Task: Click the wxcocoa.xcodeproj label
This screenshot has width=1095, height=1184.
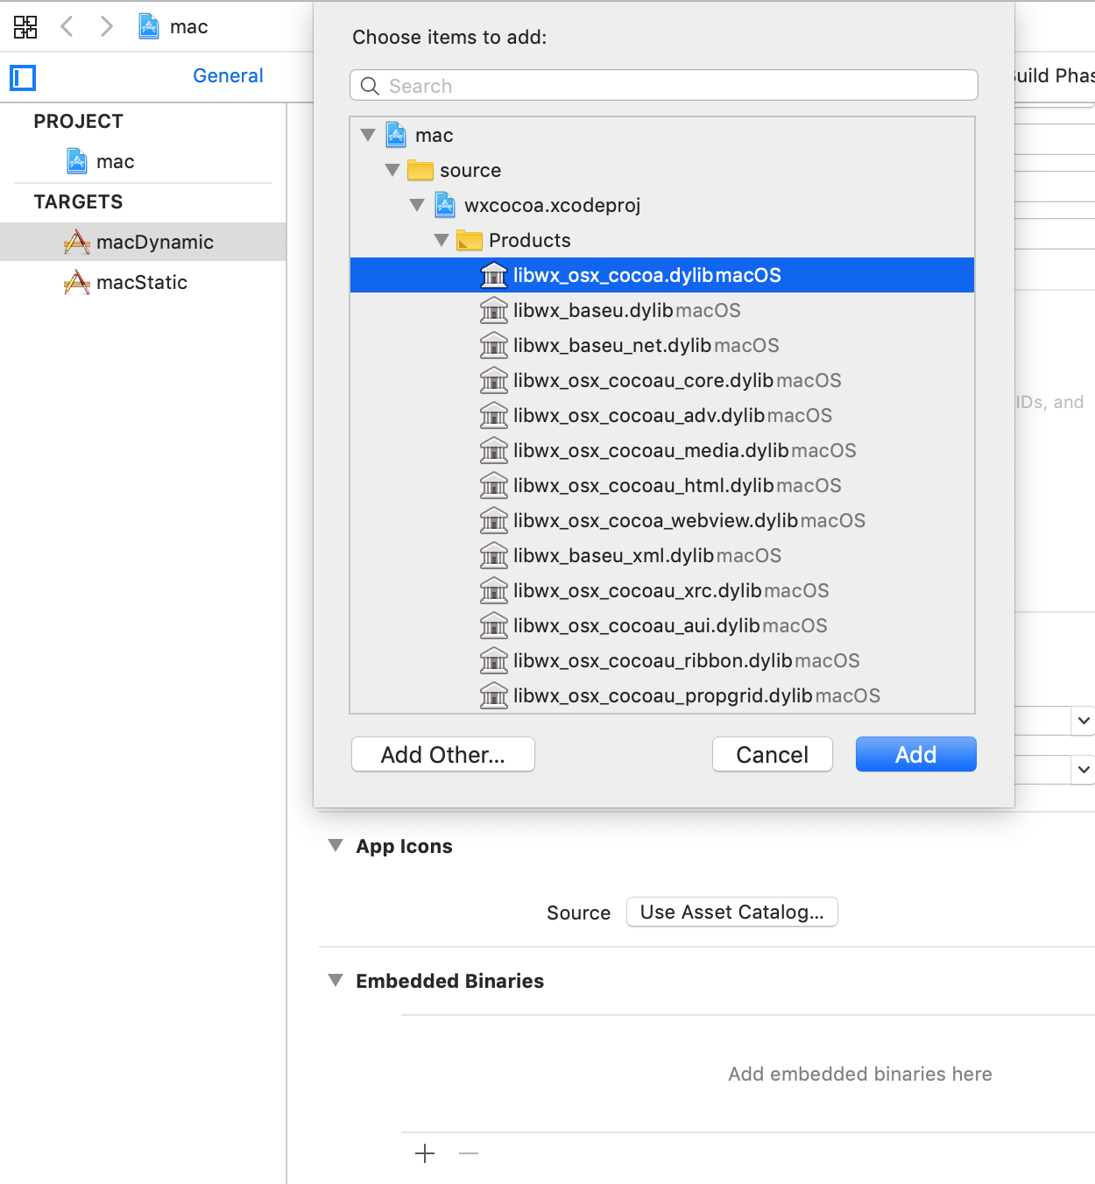Action: (x=553, y=205)
